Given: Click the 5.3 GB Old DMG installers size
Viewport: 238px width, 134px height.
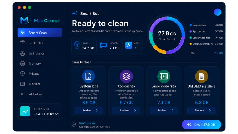Looking at the screenshot, I should pyautogui.click(x=202, y=103).
